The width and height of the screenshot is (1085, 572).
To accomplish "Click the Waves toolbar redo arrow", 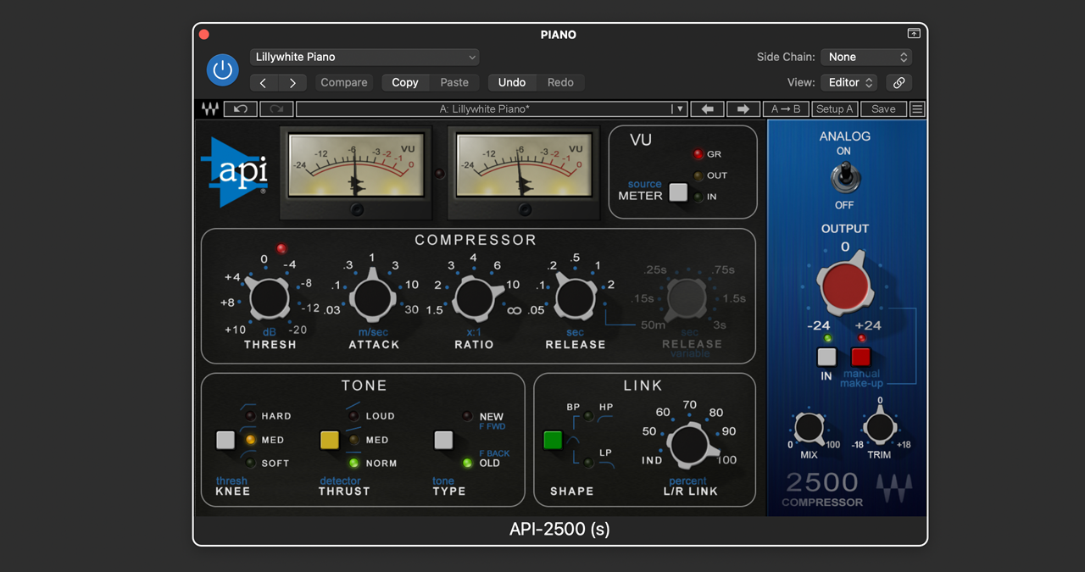I will click(x=276, y=108).
